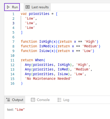This screenshot has height=119, width=110.
Task: Click the 'return When(' line
Action: [33, 60]
